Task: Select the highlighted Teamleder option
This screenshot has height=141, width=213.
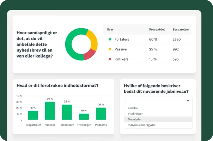Action: [158, 119]
